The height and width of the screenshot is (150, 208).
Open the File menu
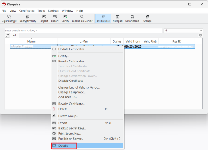4,11
